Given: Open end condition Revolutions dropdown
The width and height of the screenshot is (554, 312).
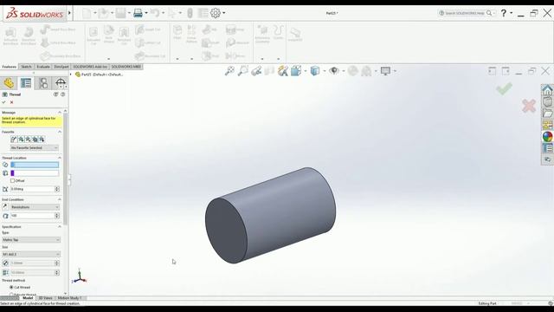Looking at the screenshot, I should [x=35, y=207].
